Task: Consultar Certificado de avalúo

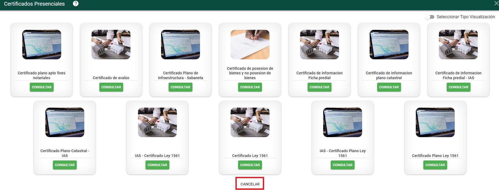Action: 111,87
